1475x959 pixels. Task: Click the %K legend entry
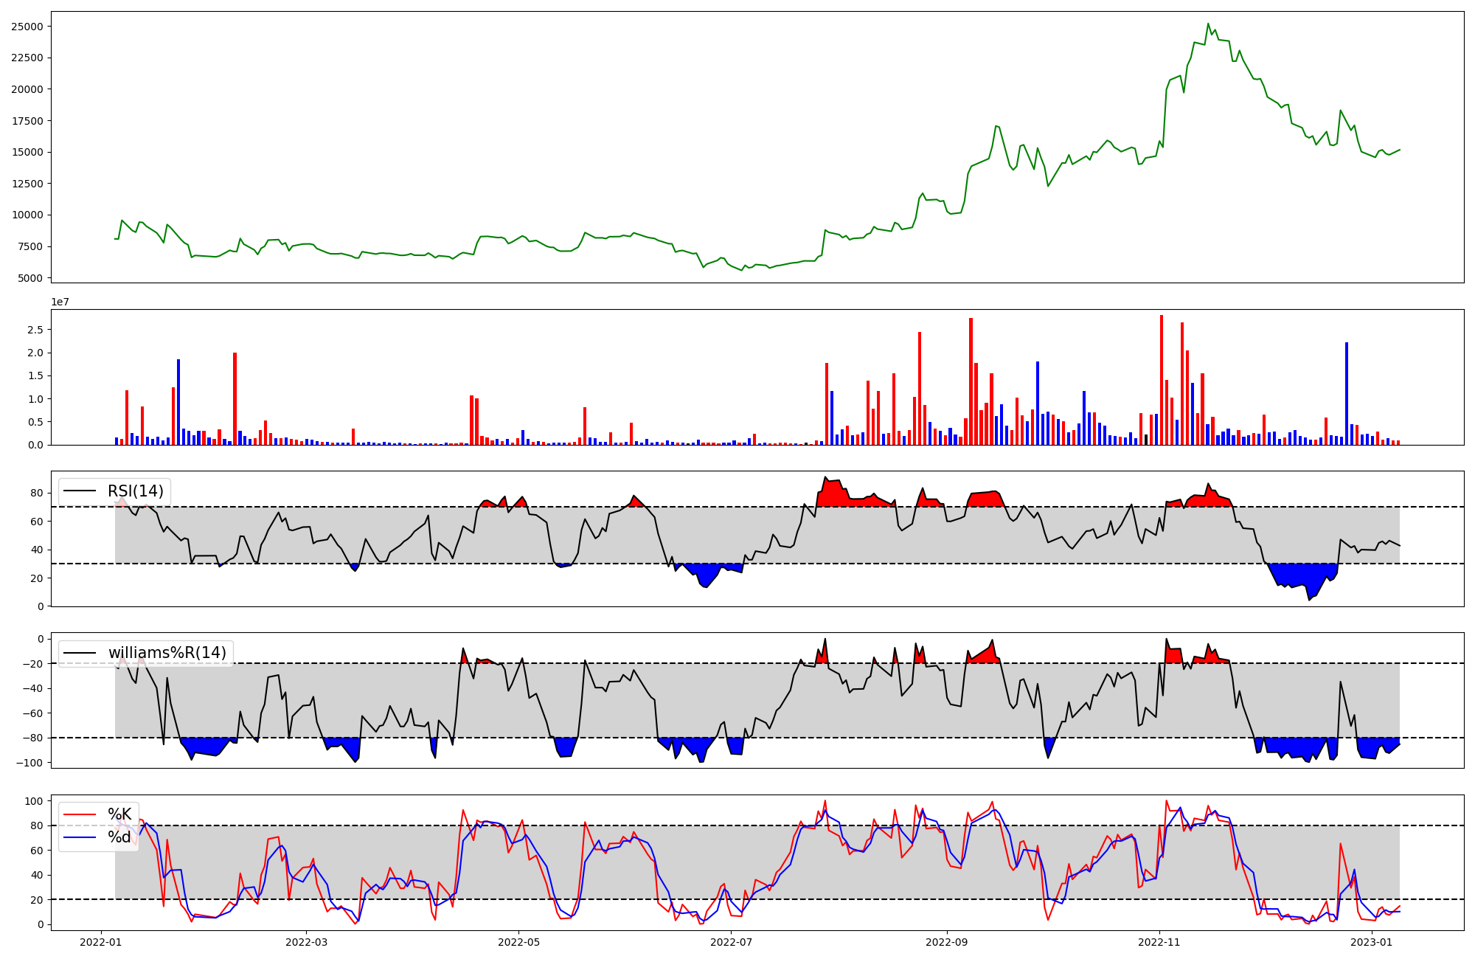(119, 814)
